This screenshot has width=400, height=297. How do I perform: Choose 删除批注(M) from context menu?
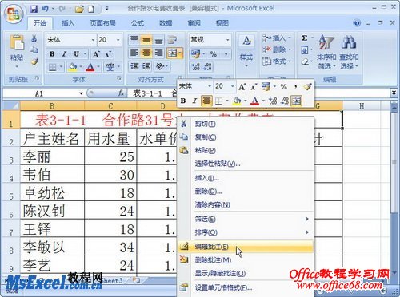coord(246,260)
